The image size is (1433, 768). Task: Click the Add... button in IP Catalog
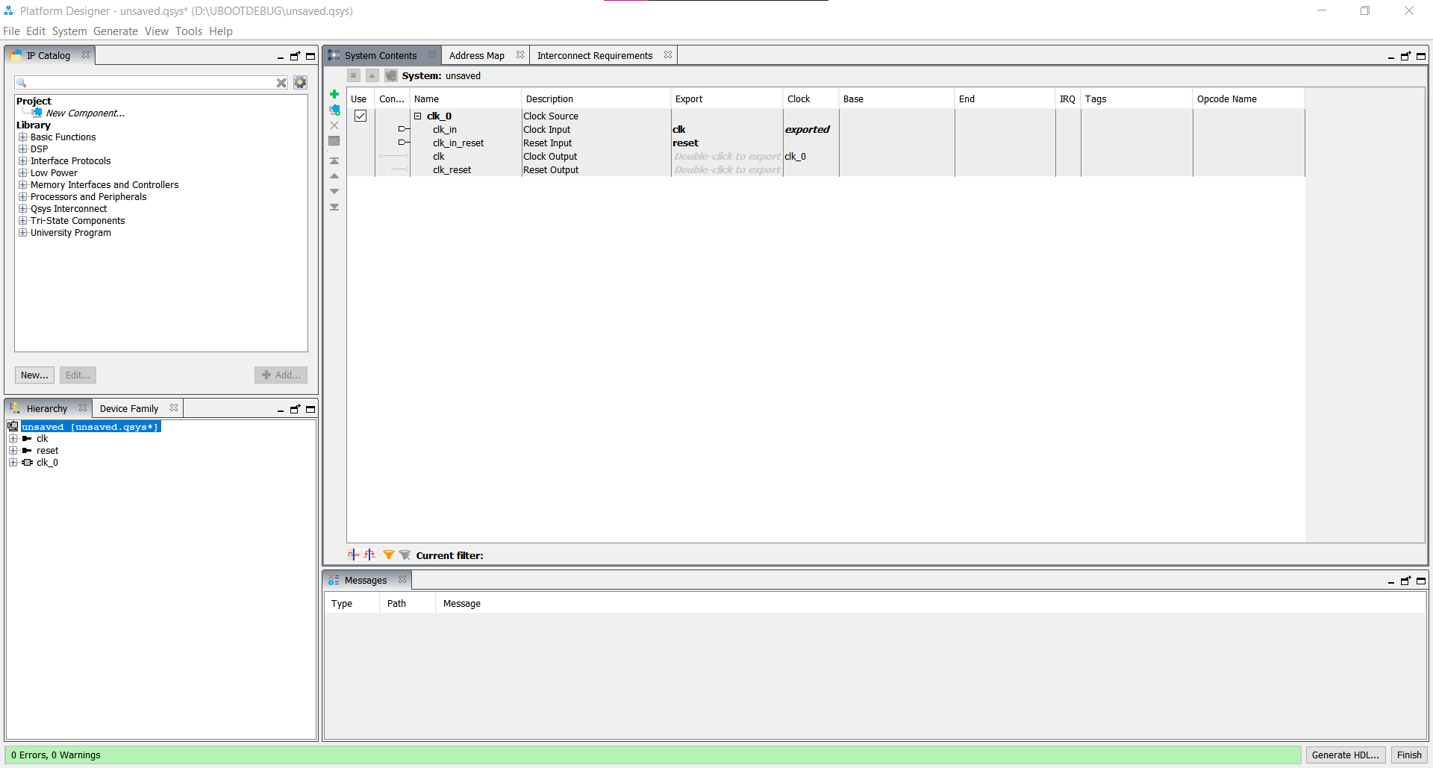coord(281,375)
